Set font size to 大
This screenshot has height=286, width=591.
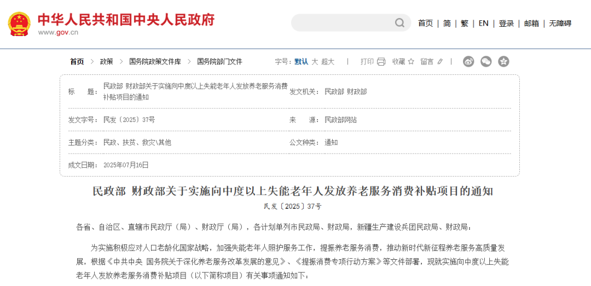click(x=315, y=62)
